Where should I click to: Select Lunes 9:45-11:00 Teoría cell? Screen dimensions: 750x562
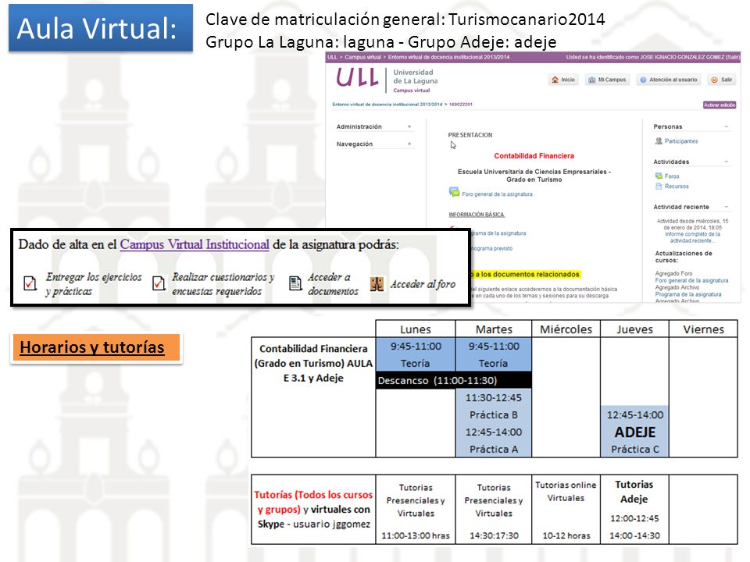point(415,354)
